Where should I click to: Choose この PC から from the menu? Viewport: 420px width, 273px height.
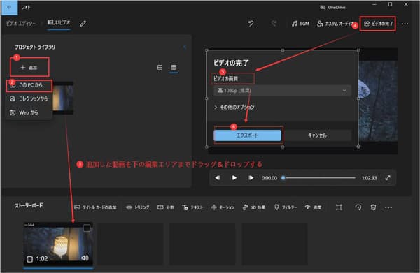point(29,85)
